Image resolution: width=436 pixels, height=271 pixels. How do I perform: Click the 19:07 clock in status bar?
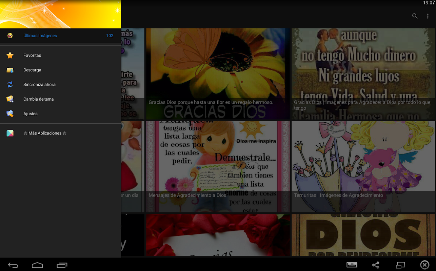(429, 3)
